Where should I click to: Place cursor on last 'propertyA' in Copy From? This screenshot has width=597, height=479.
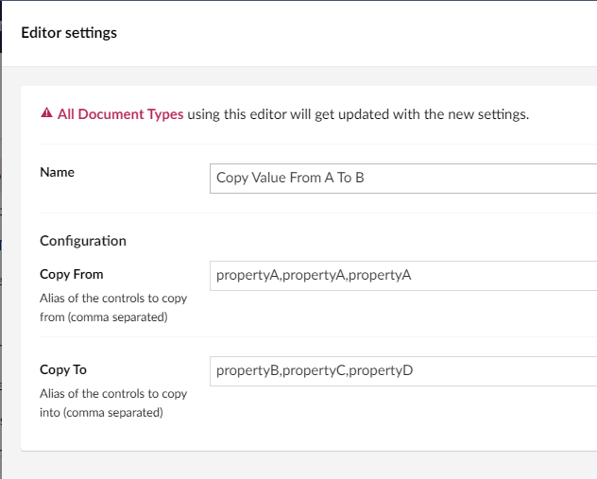click(x=380, y=276)
